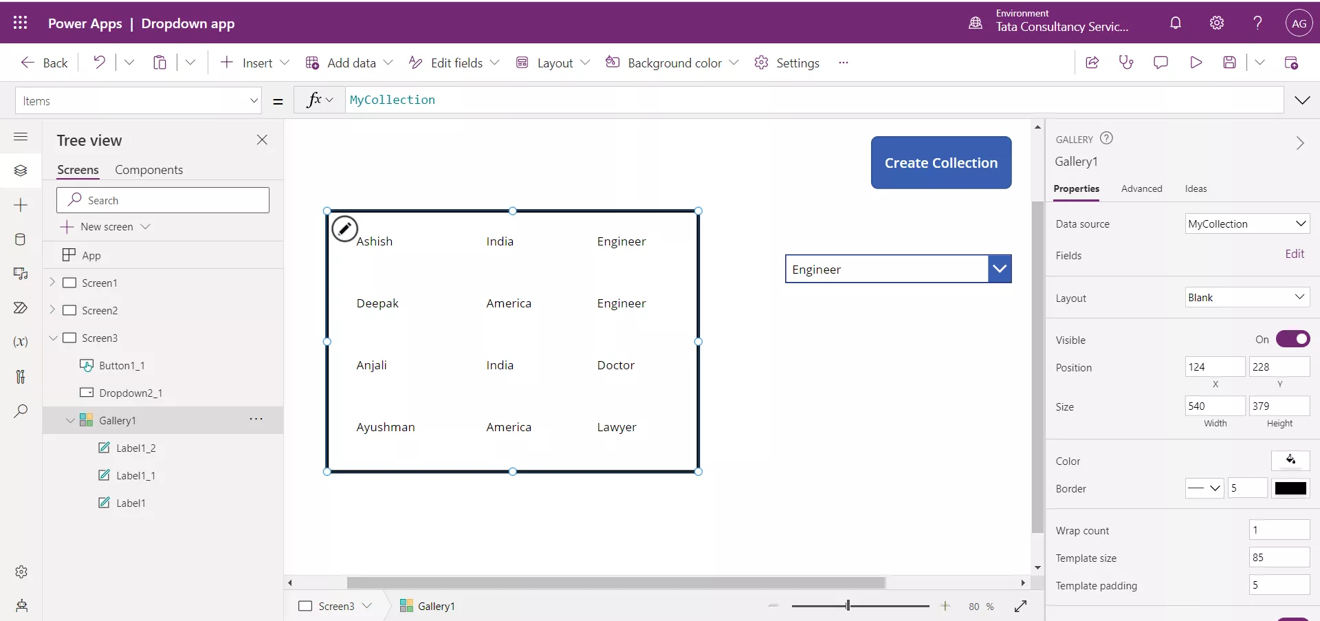
Task: Open the App checker stethoscope icon
Action: tap(1126, 62)
